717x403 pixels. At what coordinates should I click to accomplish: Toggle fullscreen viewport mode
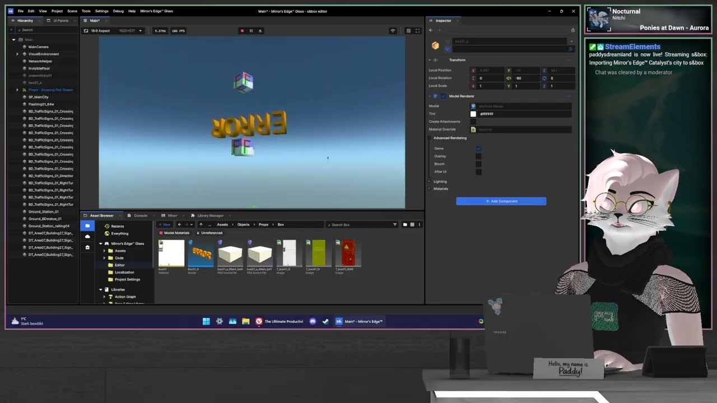tap(417, 31)
